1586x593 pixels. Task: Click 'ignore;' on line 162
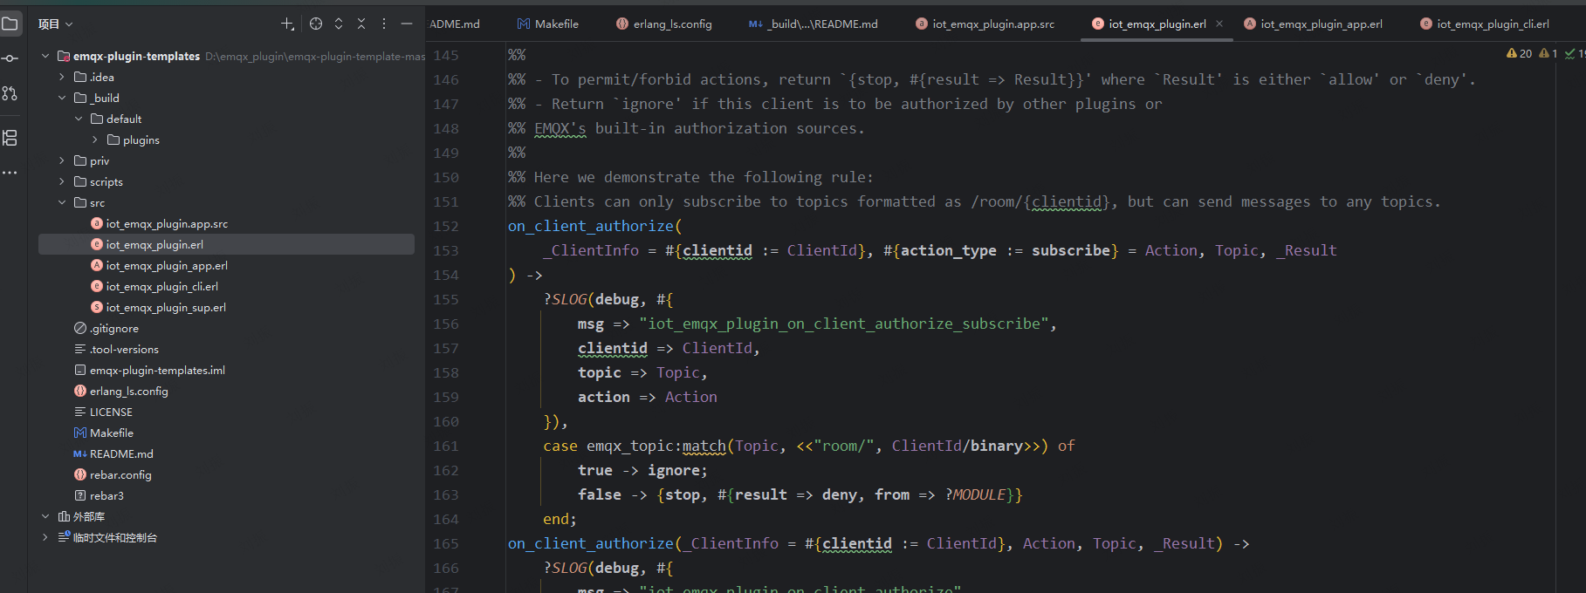[678, 470]
